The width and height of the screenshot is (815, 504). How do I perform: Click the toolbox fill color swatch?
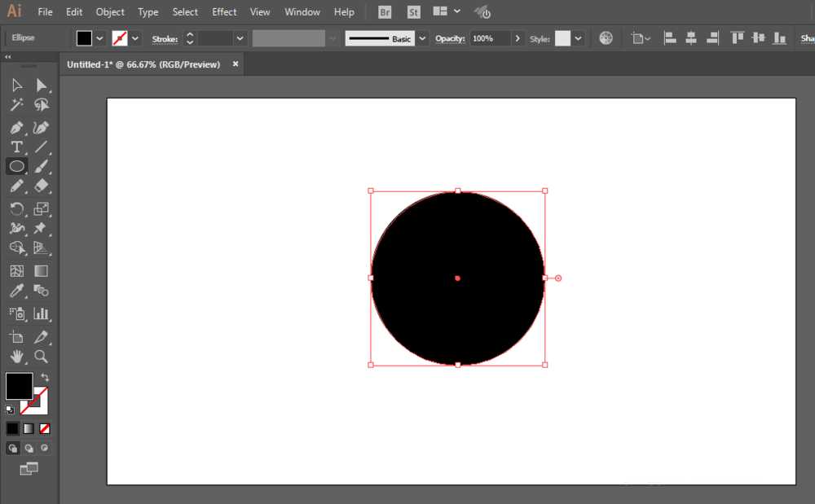[19, 386]
